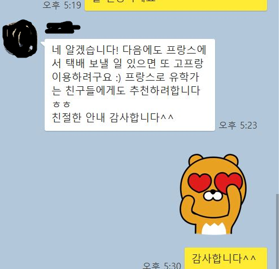The image size is (280, 269).
Task: Click the vertical chat scrollbar thumb
Action: [x=277, y=231]
